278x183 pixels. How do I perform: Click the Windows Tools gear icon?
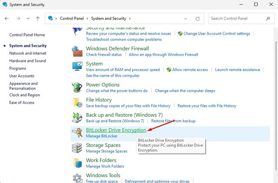click(78, 178)
